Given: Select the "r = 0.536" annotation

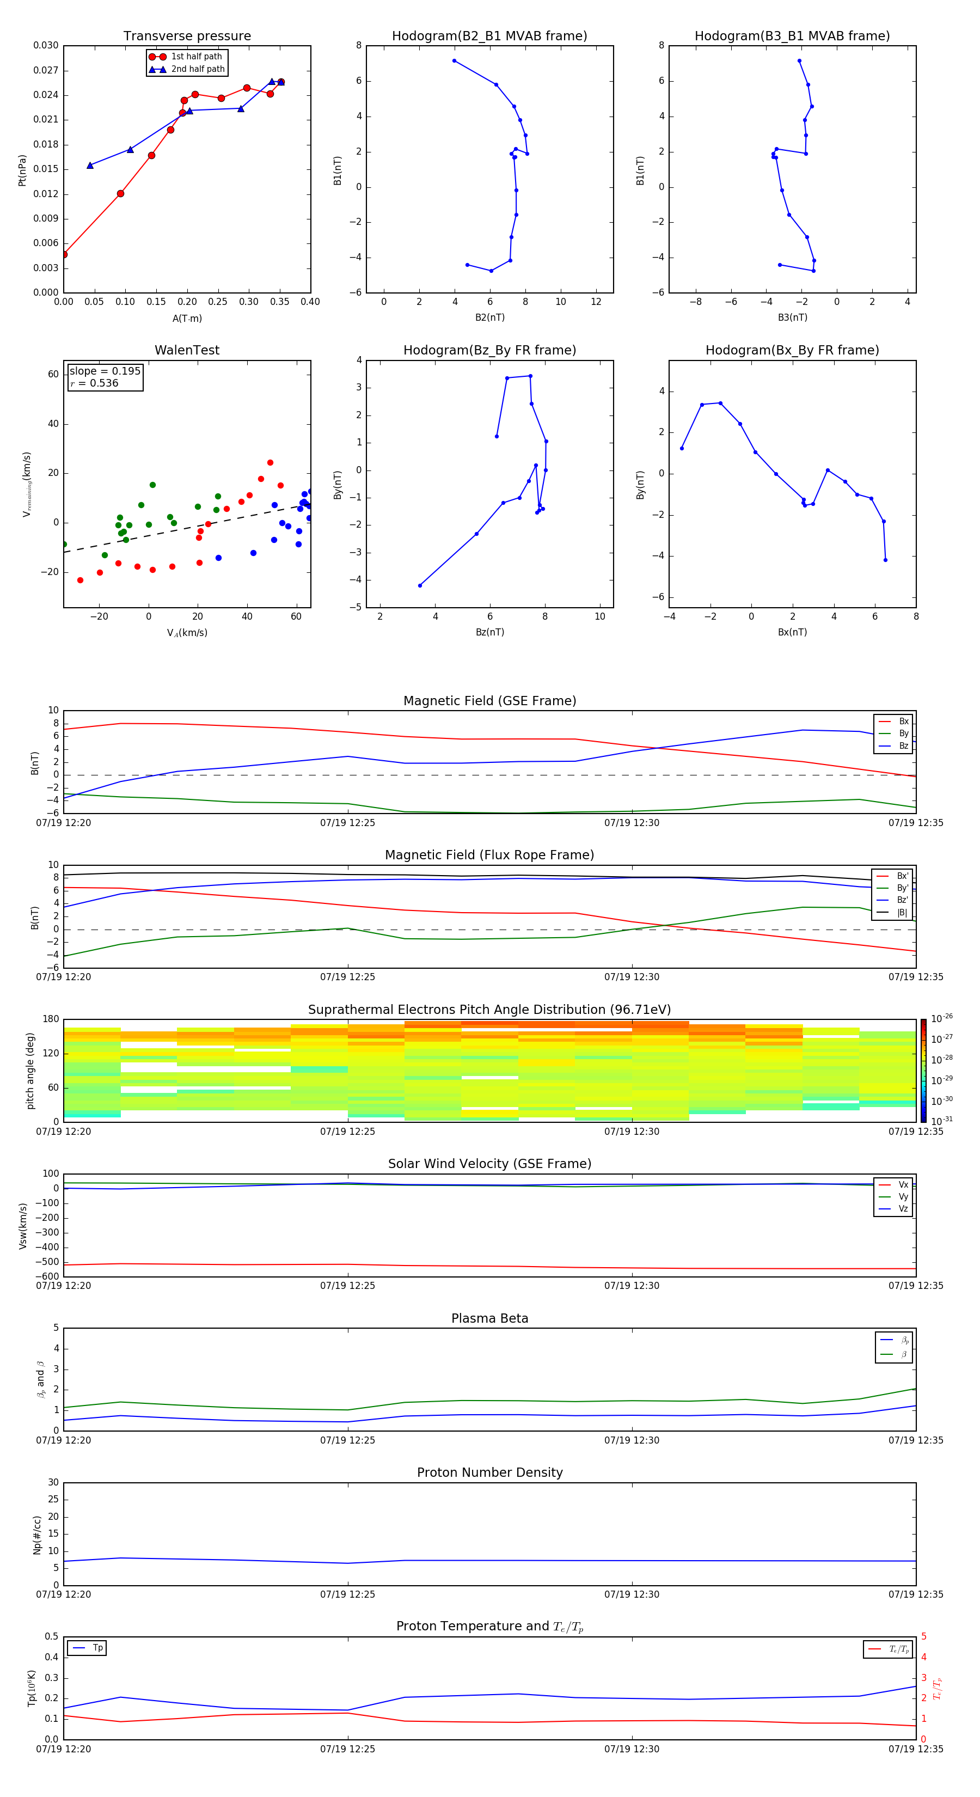Looking at the screenshot, I should click(x=94, y=383).
